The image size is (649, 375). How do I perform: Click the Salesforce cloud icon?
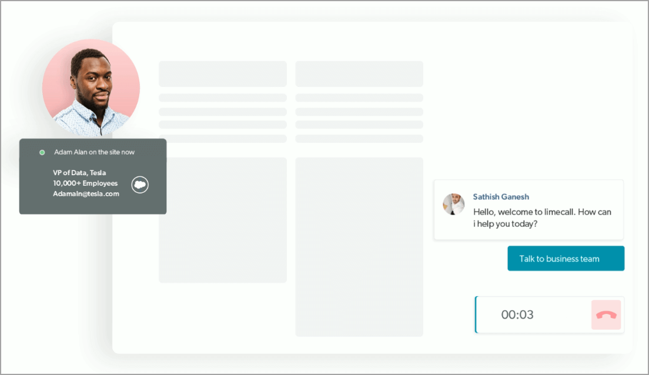click(x=140, y=185)
